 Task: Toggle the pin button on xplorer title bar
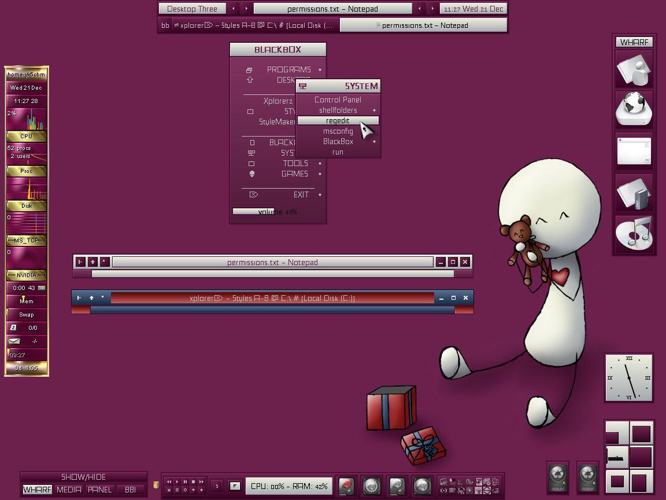point(79,298)
